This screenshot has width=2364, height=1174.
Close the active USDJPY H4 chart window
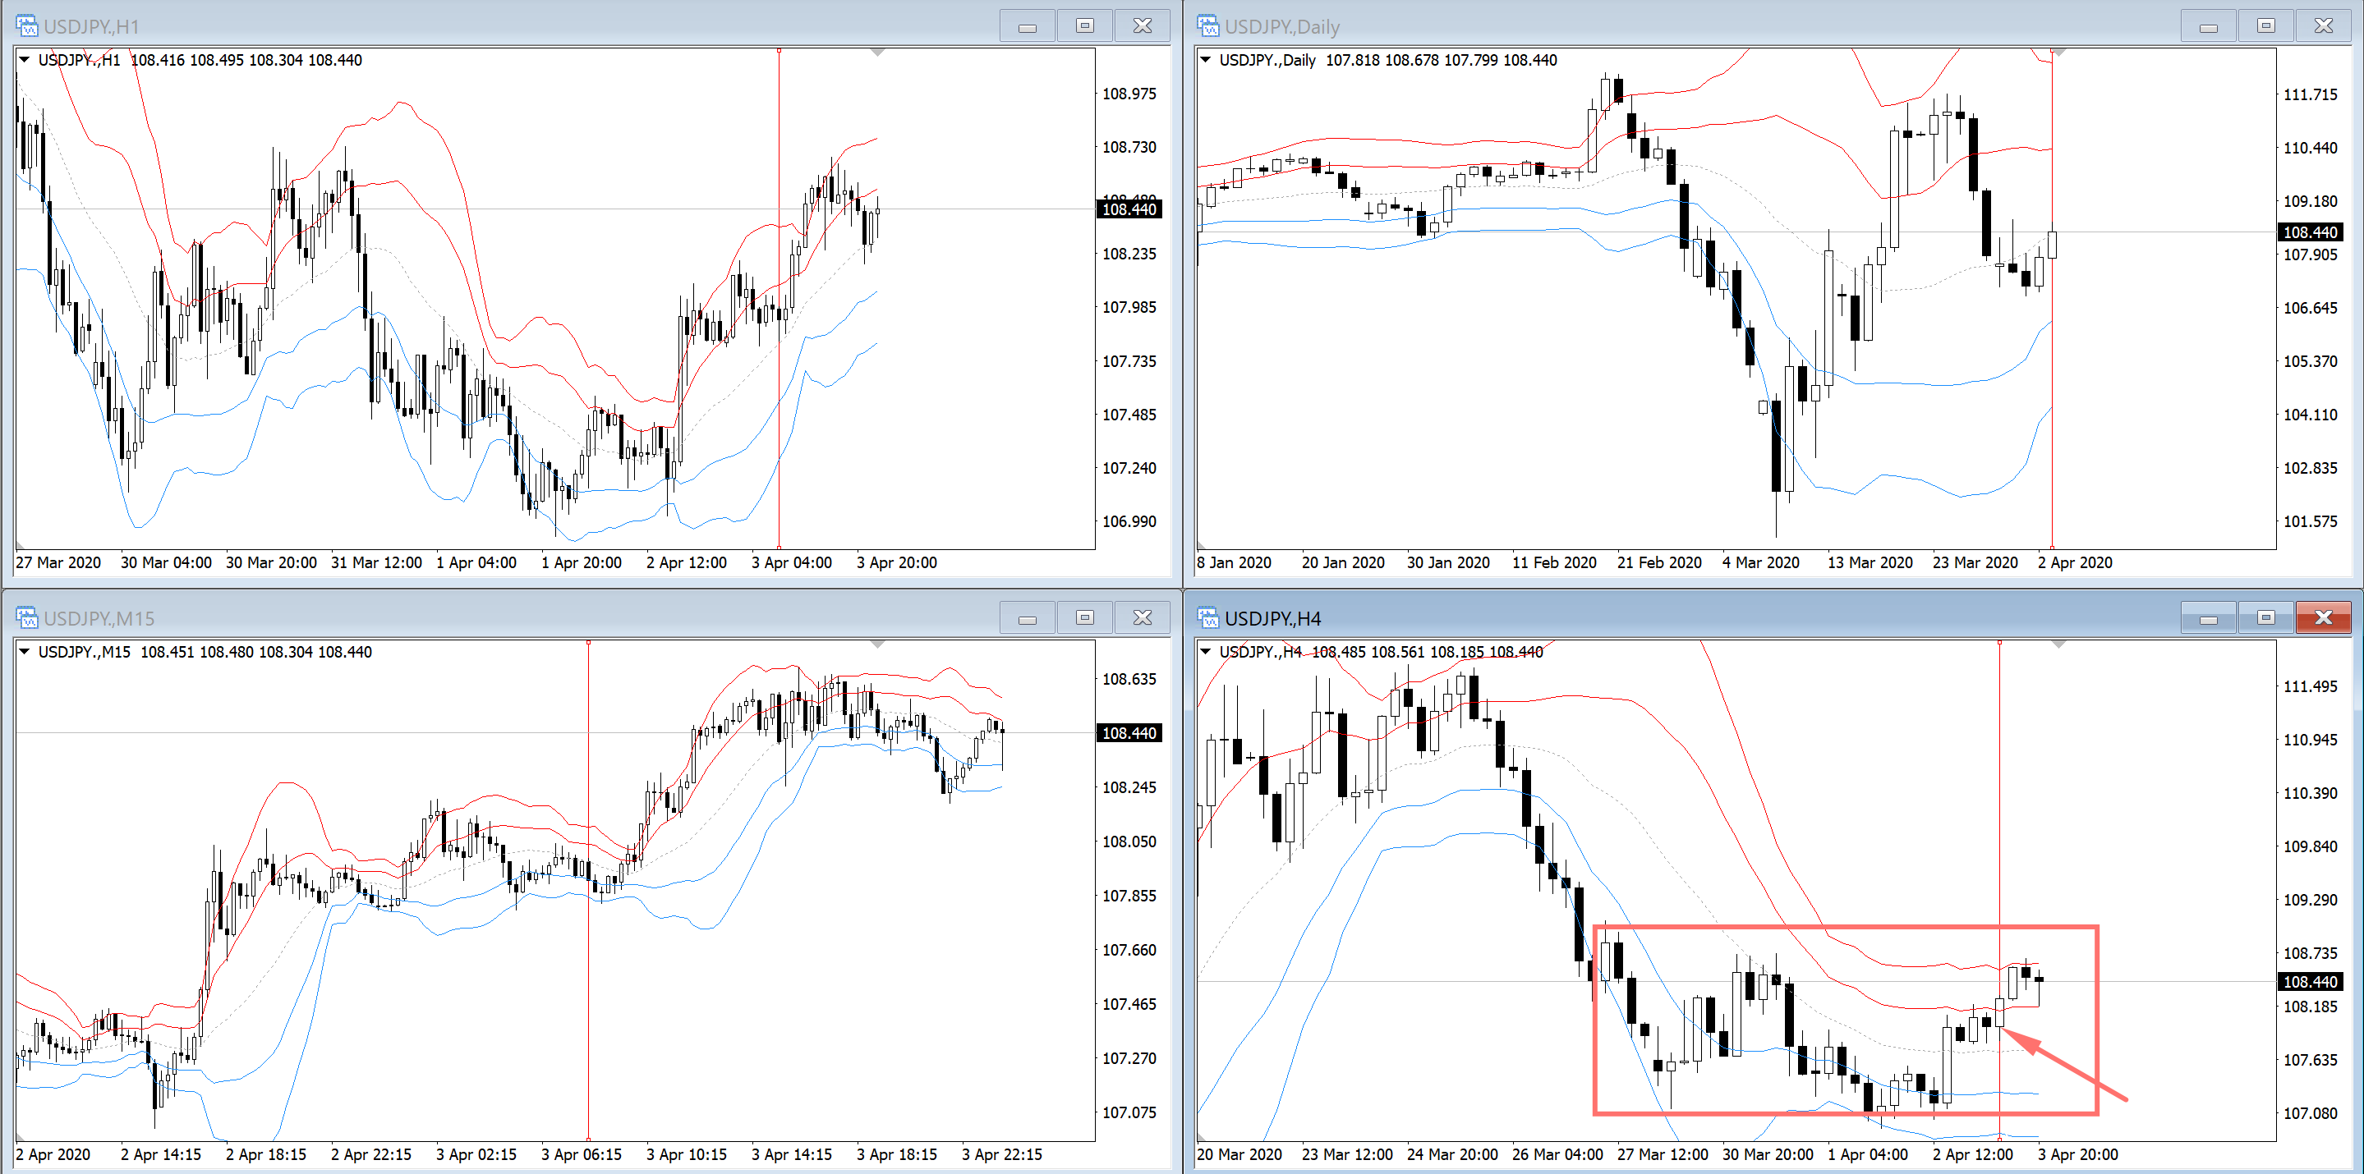(2323, 617)
